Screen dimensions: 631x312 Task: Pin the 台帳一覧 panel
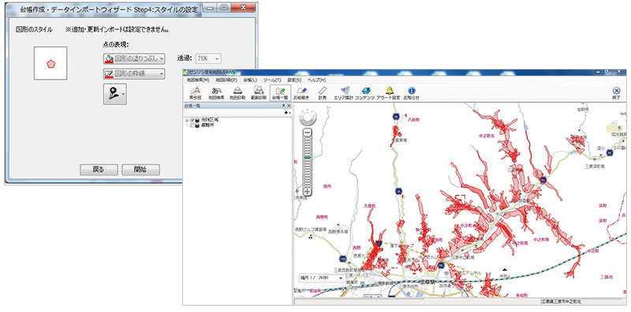pos(283,106)
